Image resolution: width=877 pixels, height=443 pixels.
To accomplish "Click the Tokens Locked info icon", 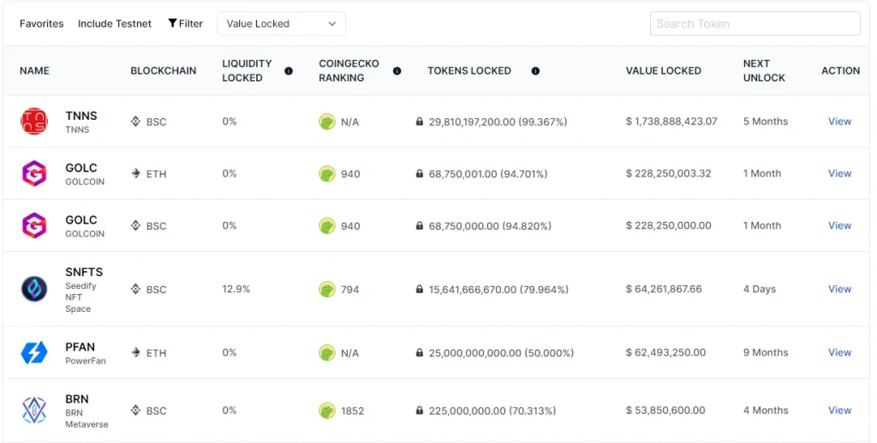I will coord(535,71).
